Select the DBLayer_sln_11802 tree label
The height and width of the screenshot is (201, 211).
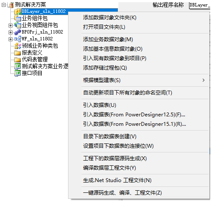(43, 11)
